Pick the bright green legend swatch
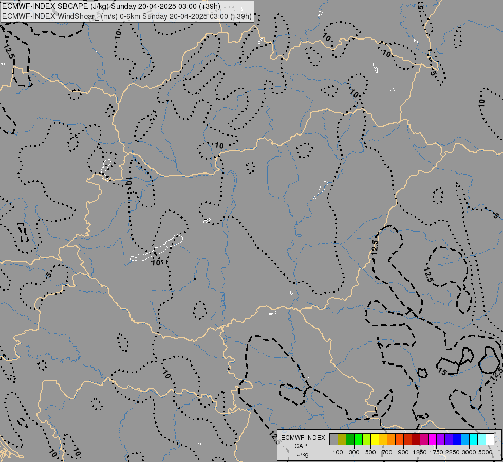The image size is (503, 462). pyautogui.click(x=358, y=439)
